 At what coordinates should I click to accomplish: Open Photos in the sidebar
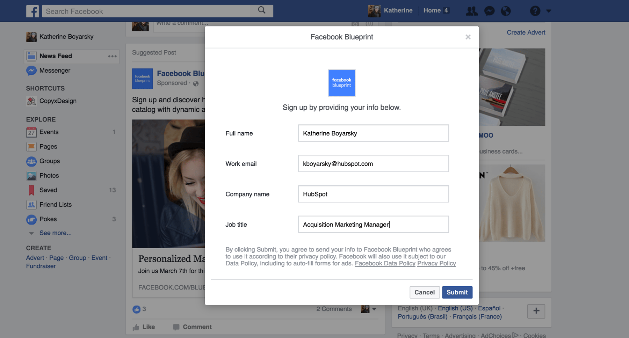click(x=49, y=176)
